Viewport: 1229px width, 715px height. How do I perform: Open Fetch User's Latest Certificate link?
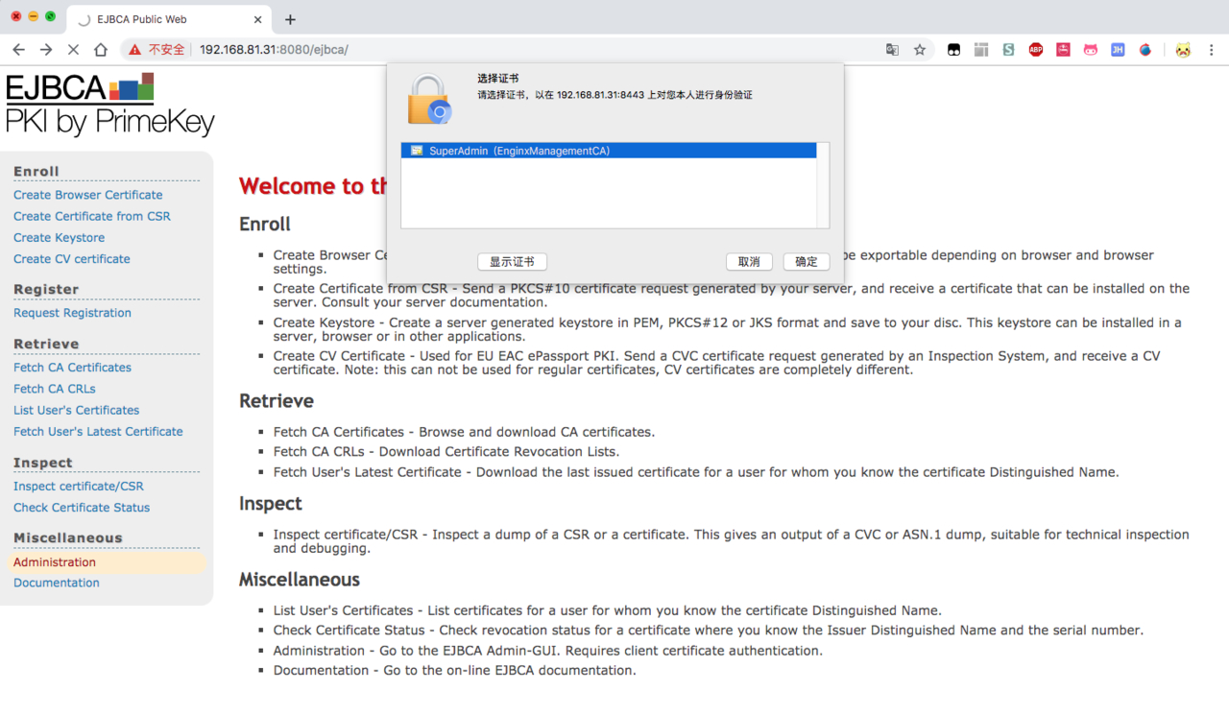[x=98, y=432]
